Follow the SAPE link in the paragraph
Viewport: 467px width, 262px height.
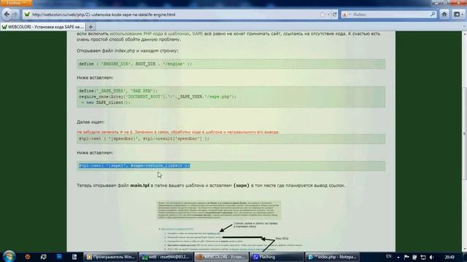(x=197, y=34)
